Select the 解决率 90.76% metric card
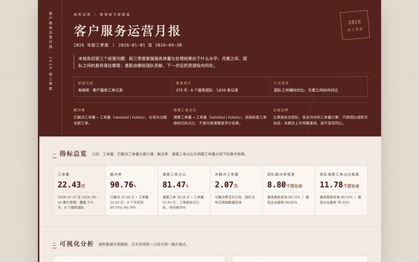419x262 pixels. (x=132, y=191)
